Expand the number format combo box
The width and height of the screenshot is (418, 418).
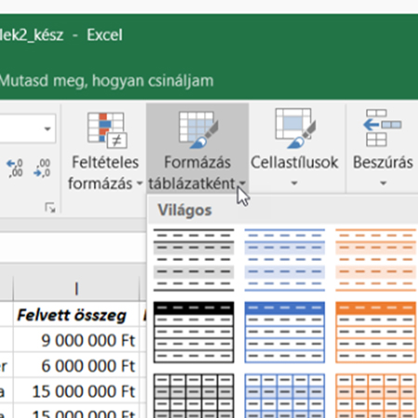tap(47, 128)
